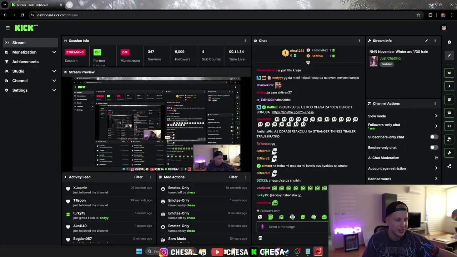The image size is (457, 257).
Task: Open the user profile avatar menu
Action: click(444, 28)
